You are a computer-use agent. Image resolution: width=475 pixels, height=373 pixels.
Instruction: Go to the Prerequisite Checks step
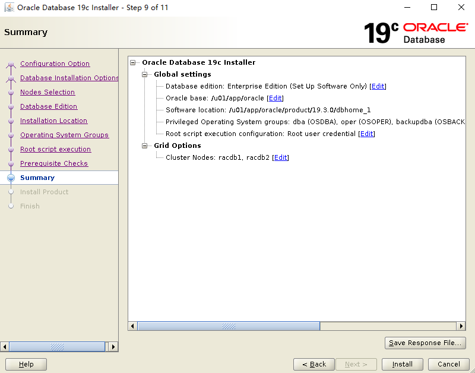[x=54, y=163]
